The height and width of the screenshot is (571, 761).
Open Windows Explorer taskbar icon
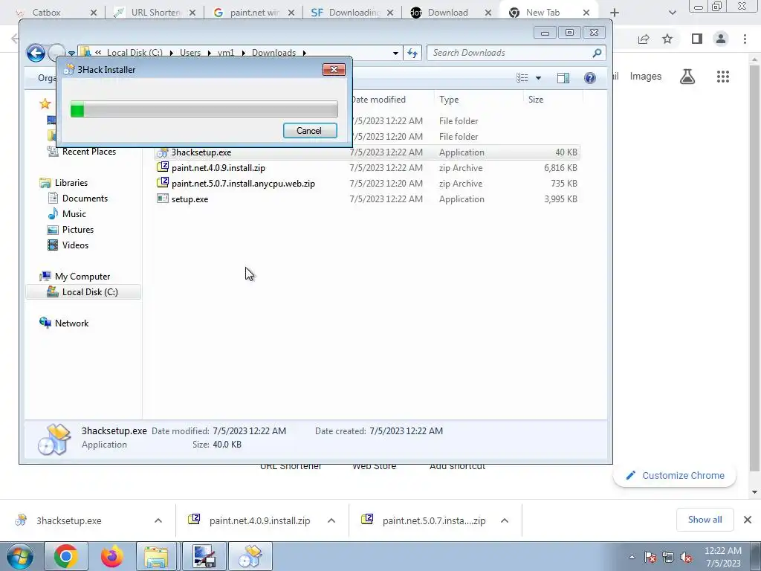[x=156, y=556]
